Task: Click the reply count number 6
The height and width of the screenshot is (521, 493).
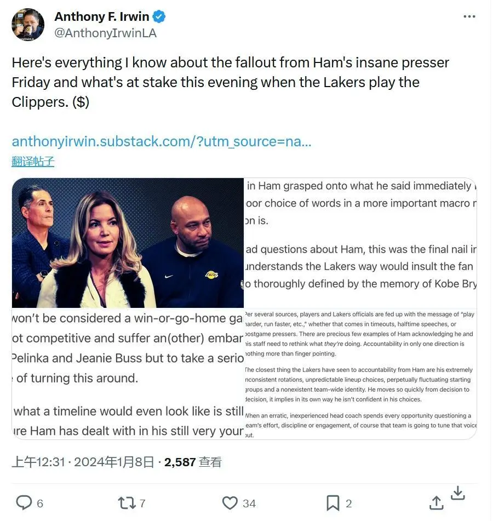Action: point(40,503)
